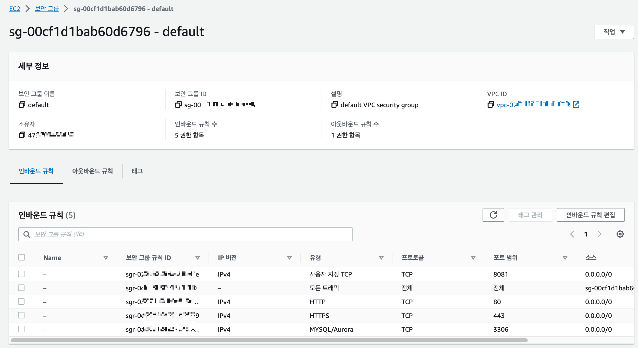Sort by the 포트 범위 column arrow
This screenshot has width=638, height=348.
pyautogui.click(x=565, y=258)
